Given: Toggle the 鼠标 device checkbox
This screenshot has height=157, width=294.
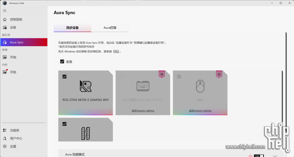Looking at the screenshot, I should click(x=179, y=76).
